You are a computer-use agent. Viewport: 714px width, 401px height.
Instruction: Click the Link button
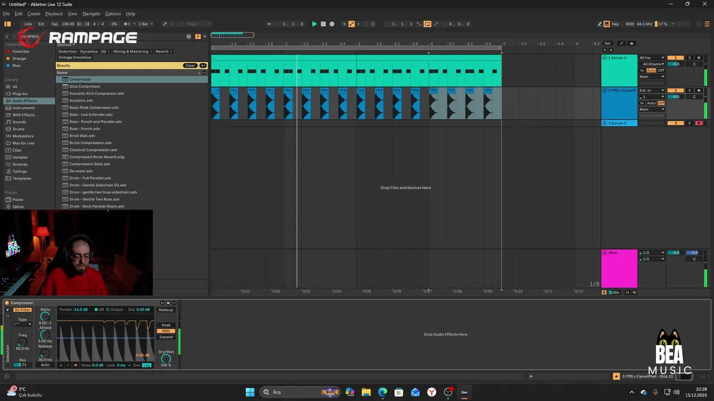pyautogui.click(x=28, y=24)
